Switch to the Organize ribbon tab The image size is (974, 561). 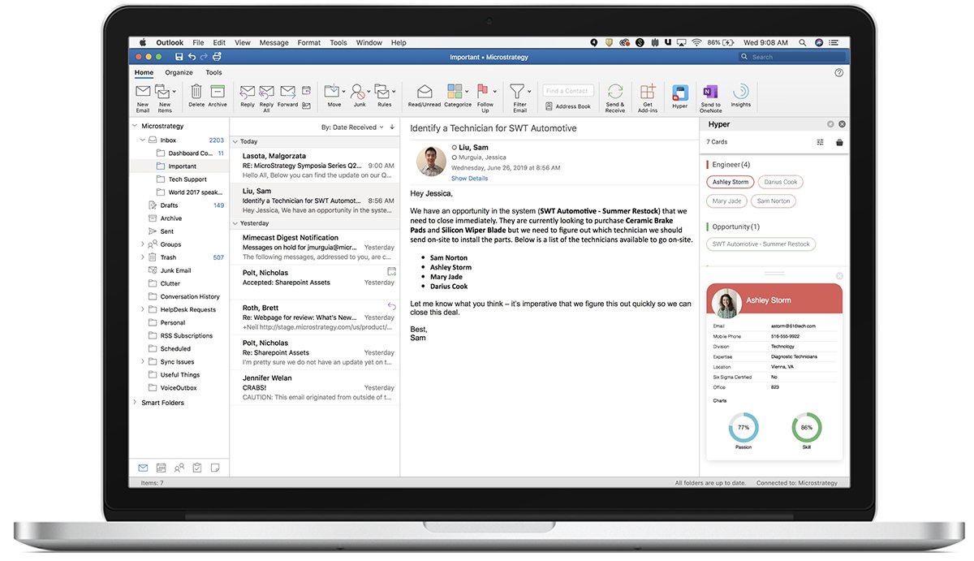point(179,71)
